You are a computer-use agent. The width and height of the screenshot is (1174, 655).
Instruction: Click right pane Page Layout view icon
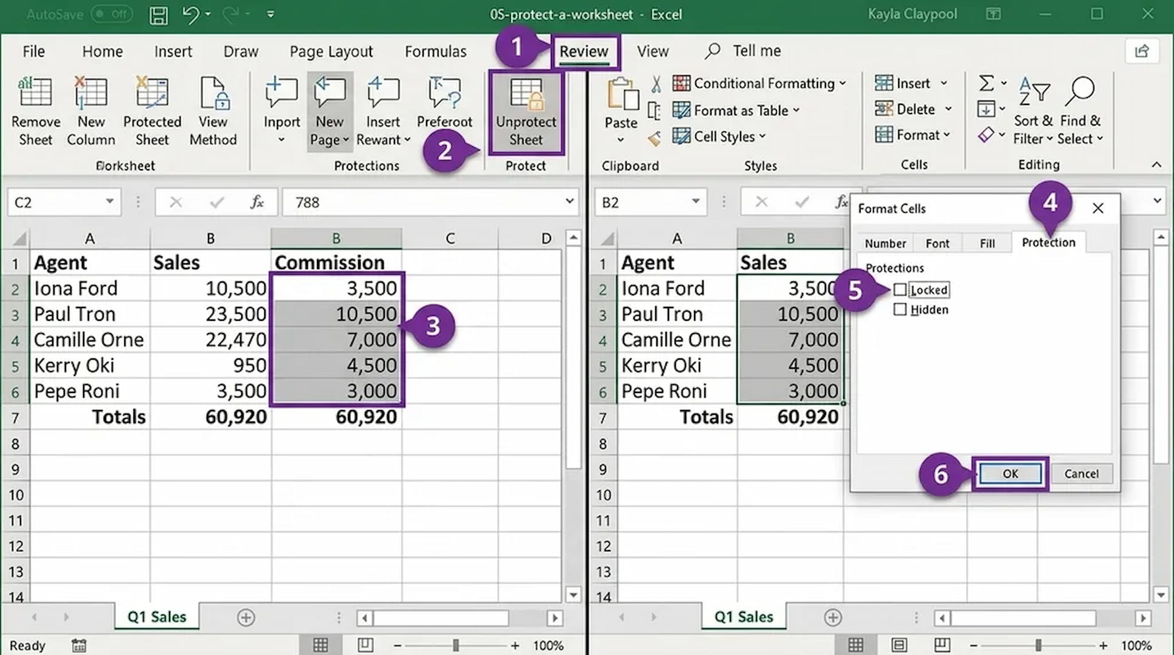(899, 645)
